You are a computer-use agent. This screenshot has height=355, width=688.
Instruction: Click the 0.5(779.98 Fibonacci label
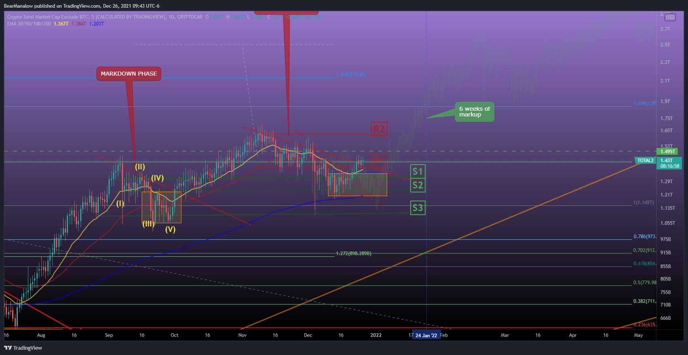click(x=645, y=283)
